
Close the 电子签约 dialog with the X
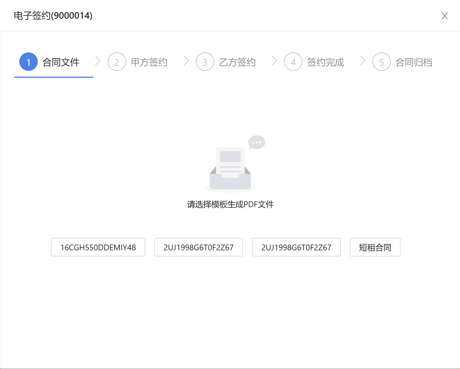point(444,16)
